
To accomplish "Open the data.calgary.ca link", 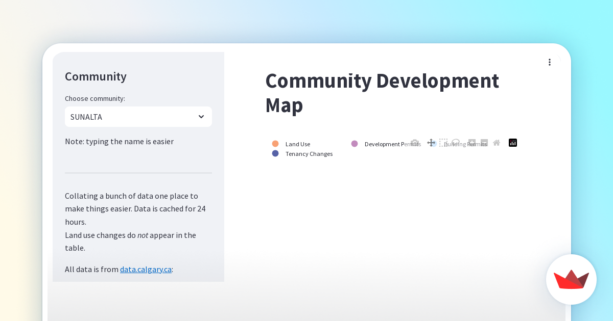I will click(146, 269).
